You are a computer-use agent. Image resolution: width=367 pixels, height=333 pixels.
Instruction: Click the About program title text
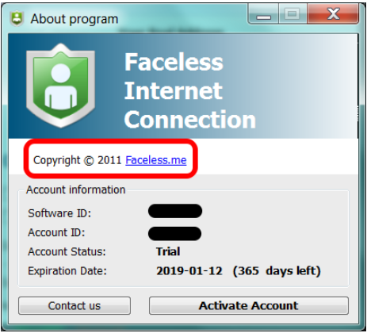coord(75,19)
